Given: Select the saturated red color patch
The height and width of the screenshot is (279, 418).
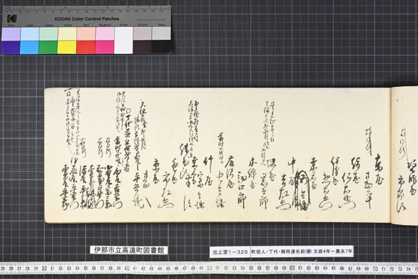Looking at the screenshot, I should (x=86, y=47).
